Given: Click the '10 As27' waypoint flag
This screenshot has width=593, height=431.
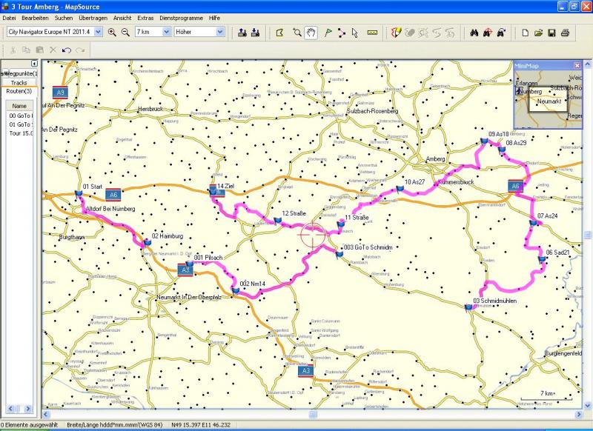Looking at the screenshot, I should [400, 189].
